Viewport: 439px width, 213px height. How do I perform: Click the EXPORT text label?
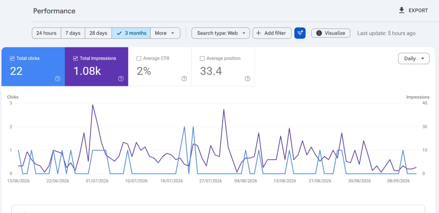coord(418,10)
